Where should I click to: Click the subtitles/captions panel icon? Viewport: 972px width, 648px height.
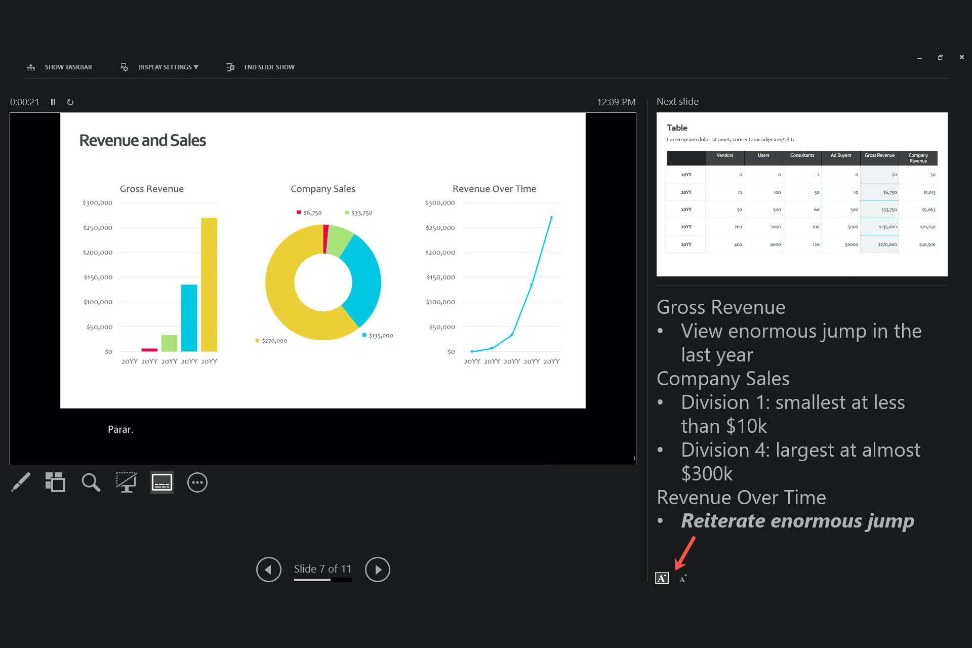point(161,482)
